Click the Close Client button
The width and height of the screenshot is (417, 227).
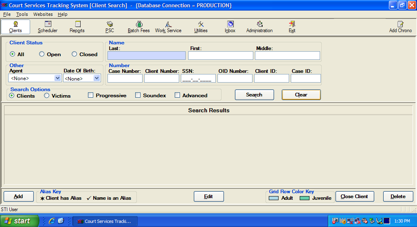pyautogui.click(x=355, y=196)
